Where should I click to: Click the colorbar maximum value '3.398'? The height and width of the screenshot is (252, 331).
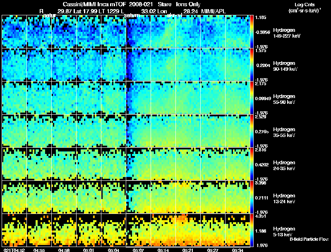click(x=261, y=183)
